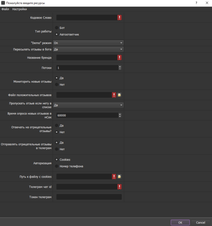Open the Пропускать отзыв если нету в списке dropdown
The image size is (212, 226).
(x=88, y=105)
